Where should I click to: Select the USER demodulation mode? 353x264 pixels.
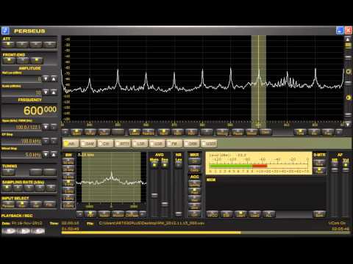pos(209,144)
